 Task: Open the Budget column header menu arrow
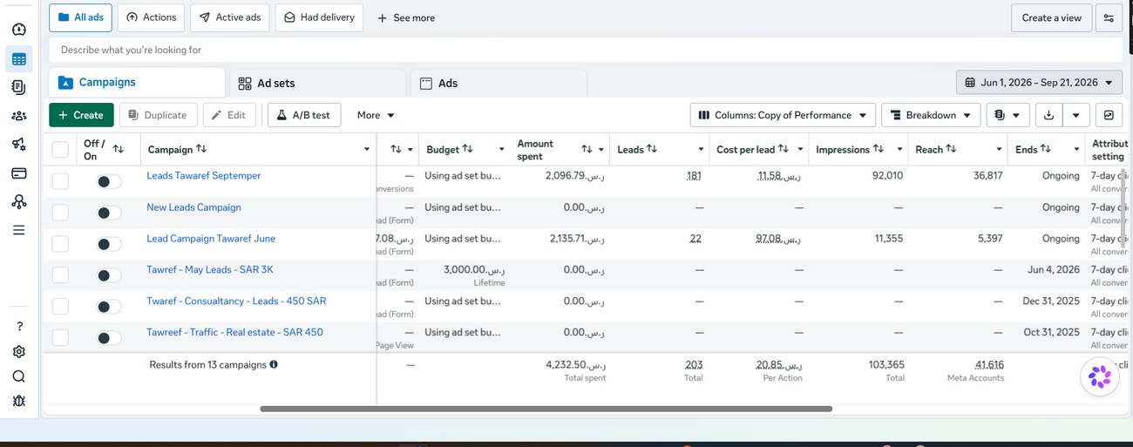coord(501,150)
